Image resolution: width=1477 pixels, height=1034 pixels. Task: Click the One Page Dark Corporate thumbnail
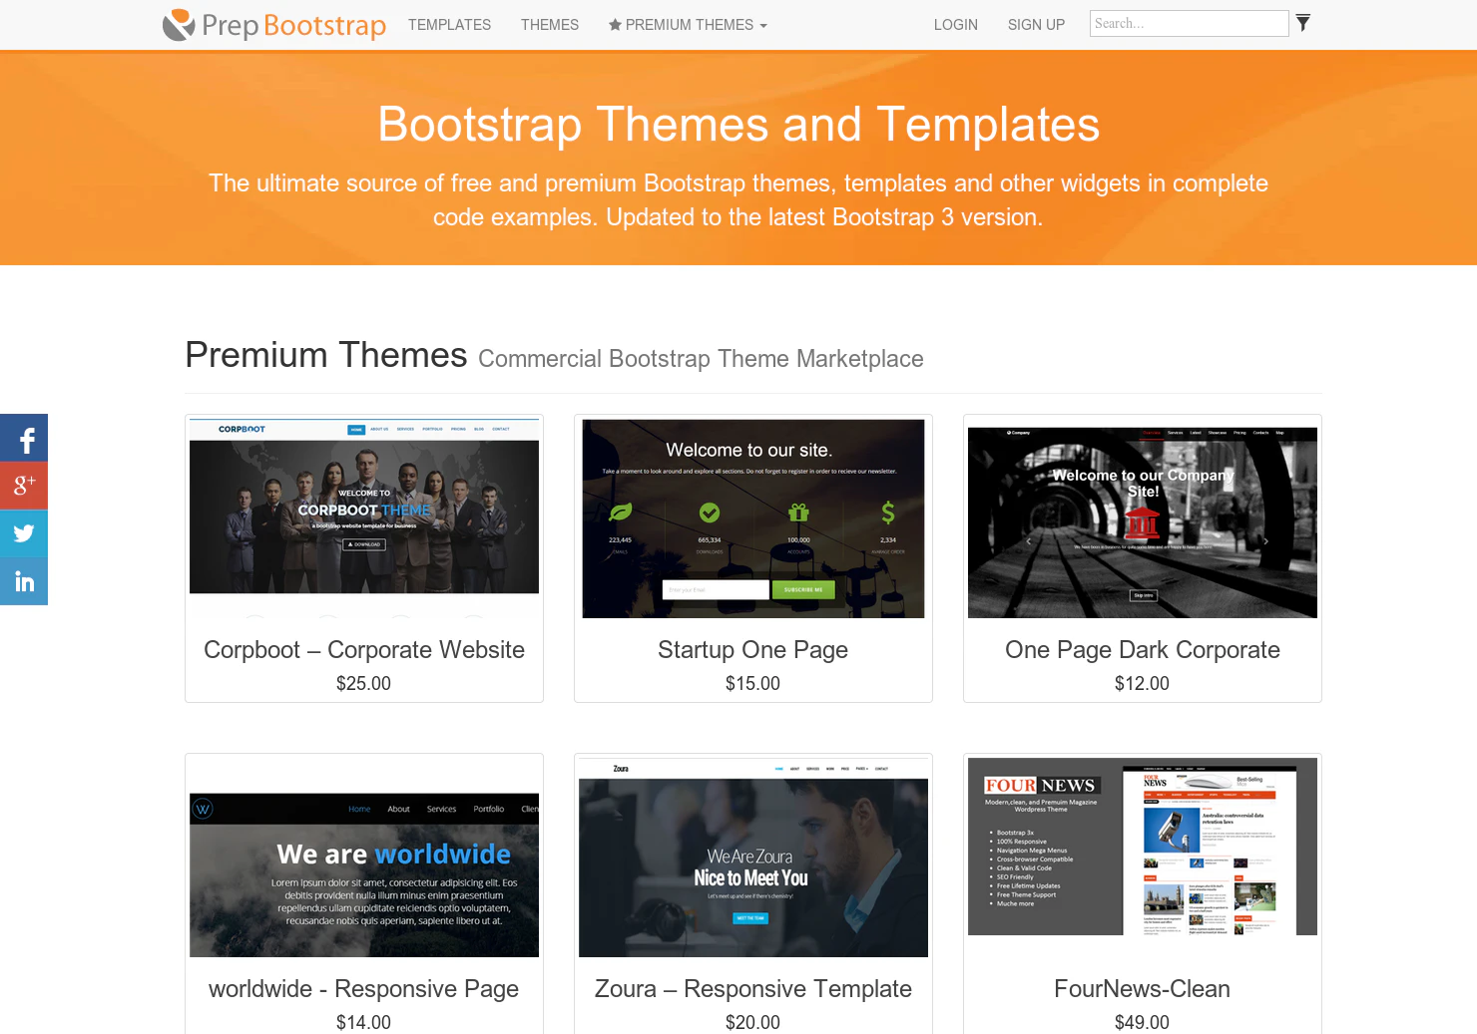point(1142,520)
